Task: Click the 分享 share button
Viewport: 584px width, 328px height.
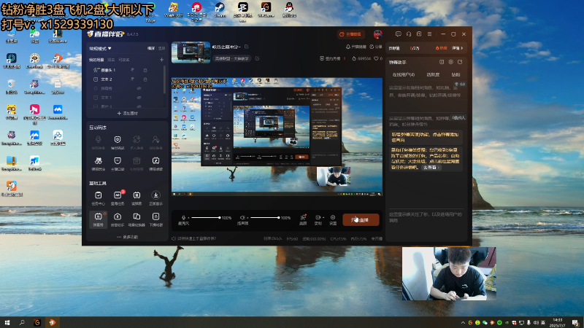Action: (376, 47)
